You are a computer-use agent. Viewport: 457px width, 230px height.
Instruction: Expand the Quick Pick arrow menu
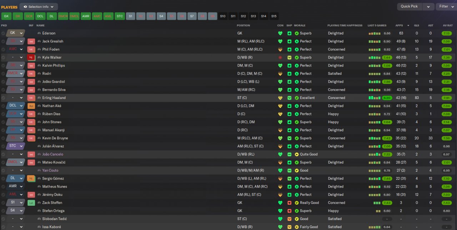tap(428, 6)
